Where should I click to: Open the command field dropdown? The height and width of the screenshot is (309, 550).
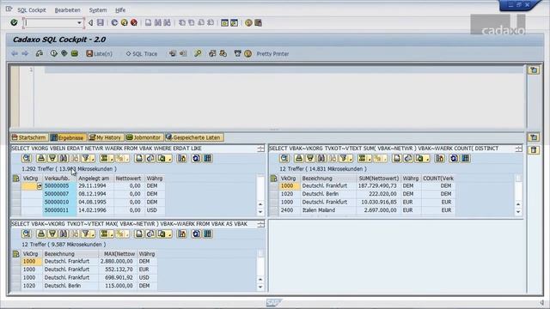(79, 23)
